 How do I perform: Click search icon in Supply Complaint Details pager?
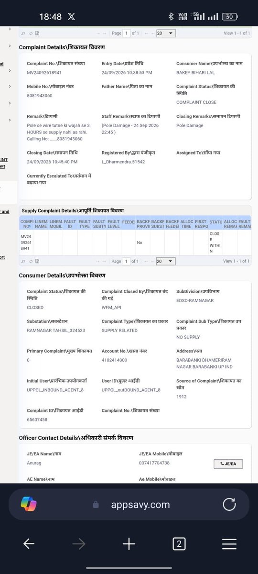coord(23,261)
